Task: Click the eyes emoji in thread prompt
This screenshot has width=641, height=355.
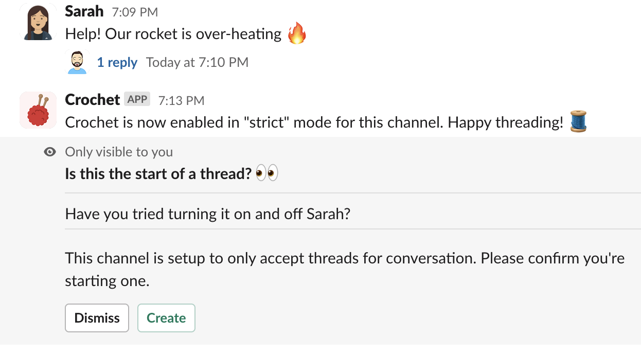Action: (266, 173)
